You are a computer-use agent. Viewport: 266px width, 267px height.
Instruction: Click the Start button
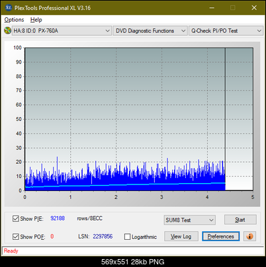pos(240,219)
